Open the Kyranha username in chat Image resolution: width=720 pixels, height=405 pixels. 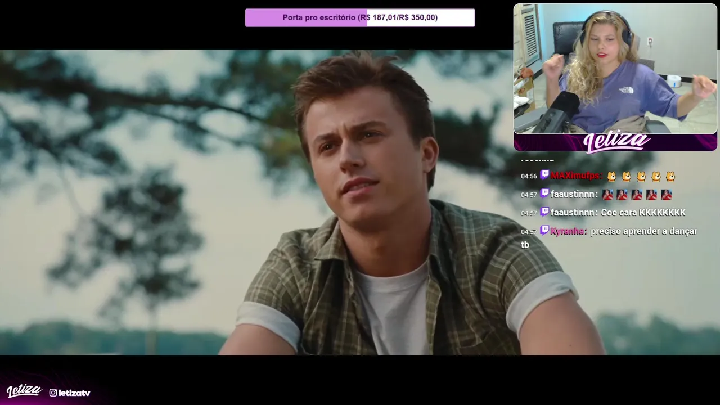coord(568,231)
